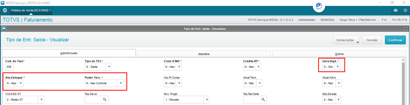Click the Cod. do Tipo field
The width and height of the screenshot is (410, 105).
coord(9,67)
